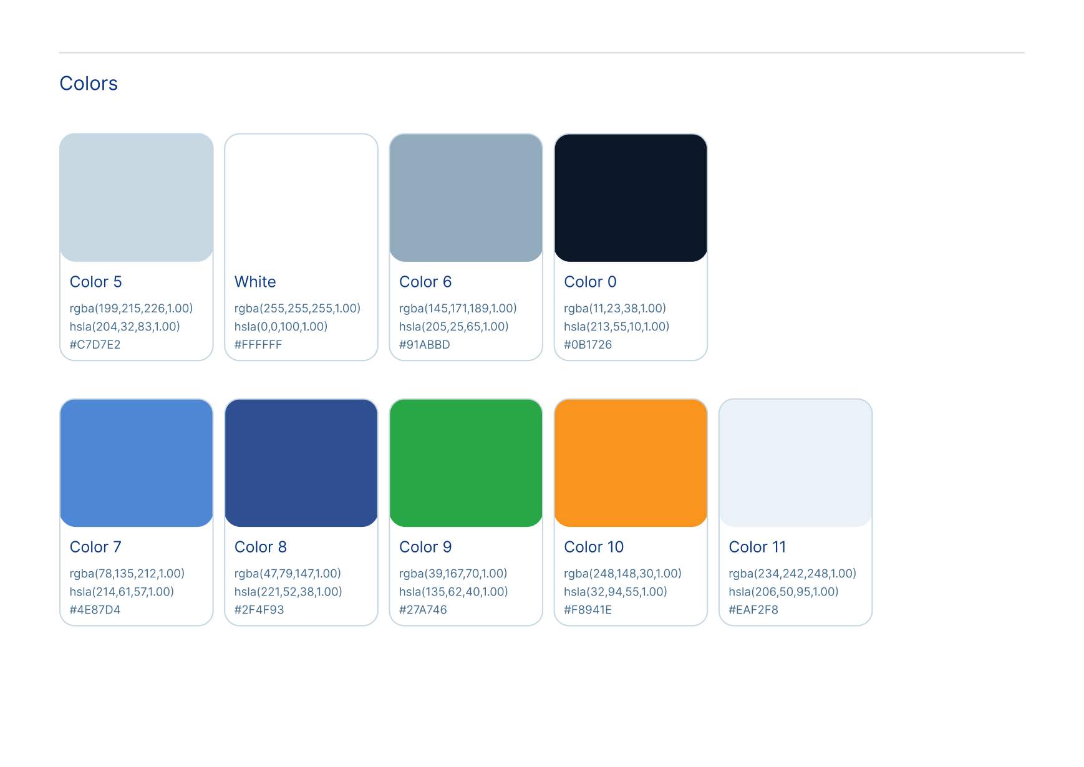Click the Colors section heading
The height and width of the screenshot is (767, 1084).
(x=89, y=84)
